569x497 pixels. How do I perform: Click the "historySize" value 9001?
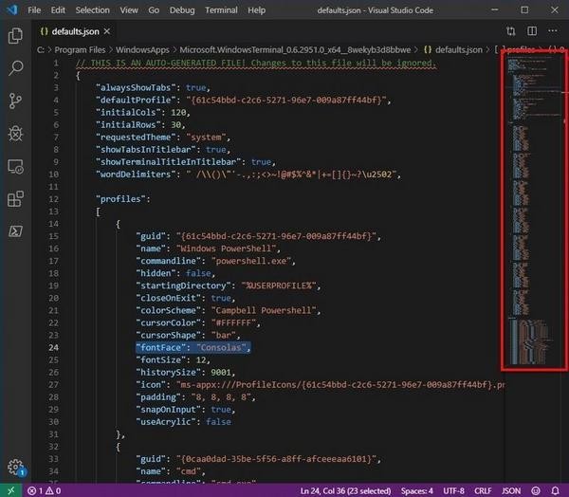(x=220, y=372)
